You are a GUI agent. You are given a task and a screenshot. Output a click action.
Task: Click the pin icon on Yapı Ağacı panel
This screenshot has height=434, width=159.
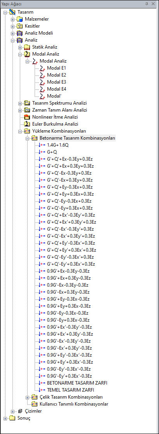tap(147, 4)
